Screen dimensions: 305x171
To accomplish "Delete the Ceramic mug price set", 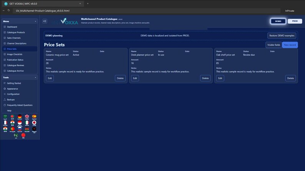I will pos(120,78).
